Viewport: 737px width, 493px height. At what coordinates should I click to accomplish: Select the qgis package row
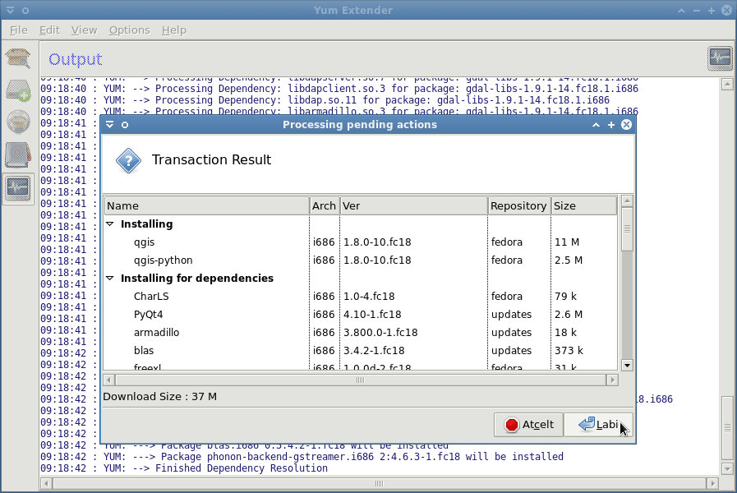(x=361, y=242)
